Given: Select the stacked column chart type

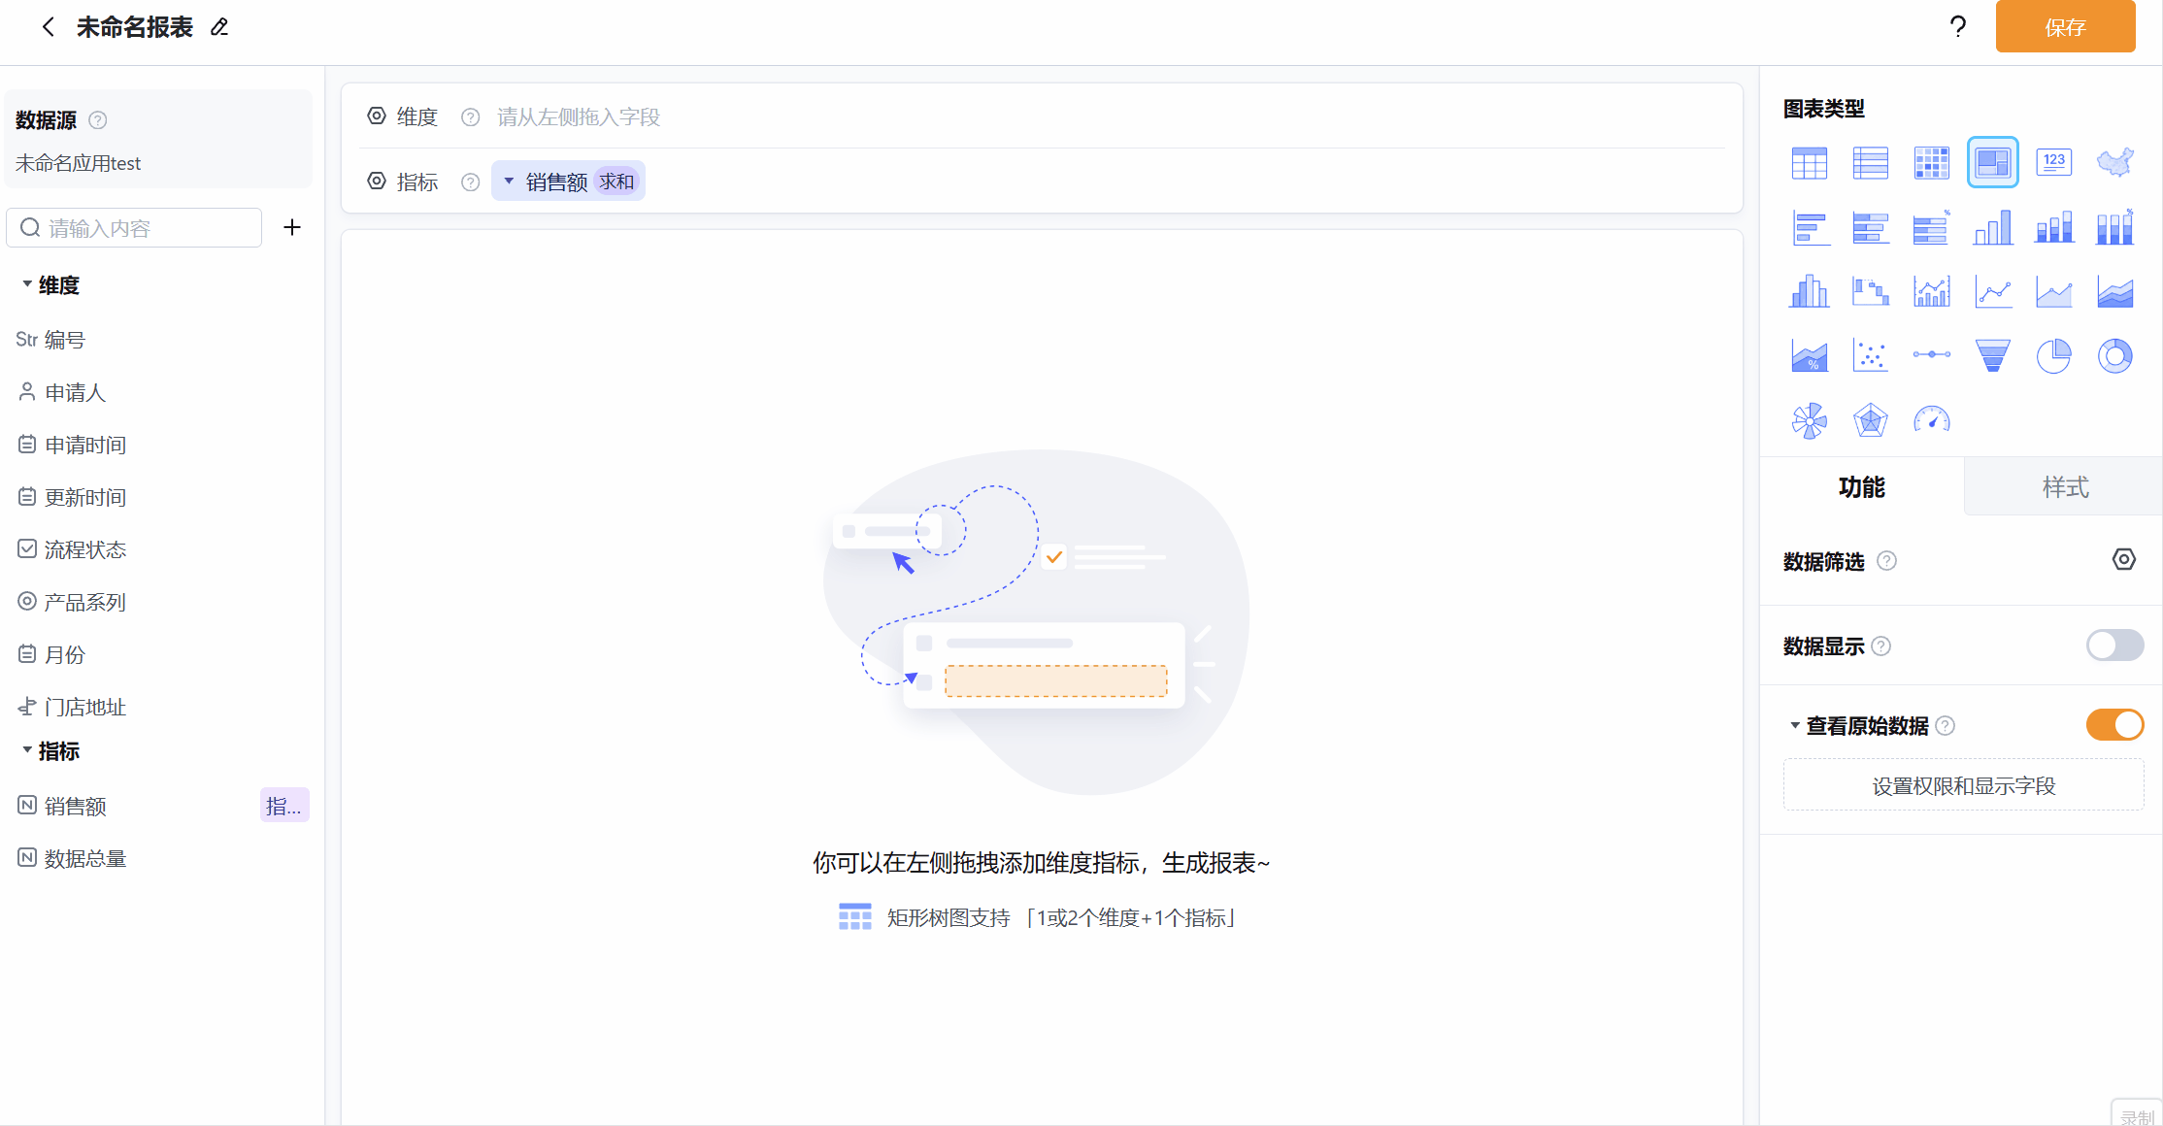Looking at the screenshot, I should pos(2053,228).
